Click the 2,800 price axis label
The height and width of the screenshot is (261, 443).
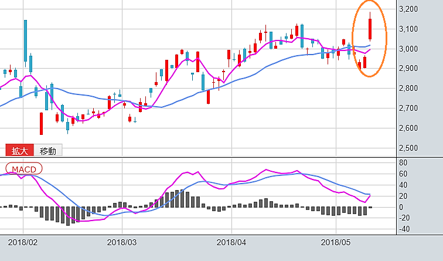pyautogui.click(x=408, y=88)
